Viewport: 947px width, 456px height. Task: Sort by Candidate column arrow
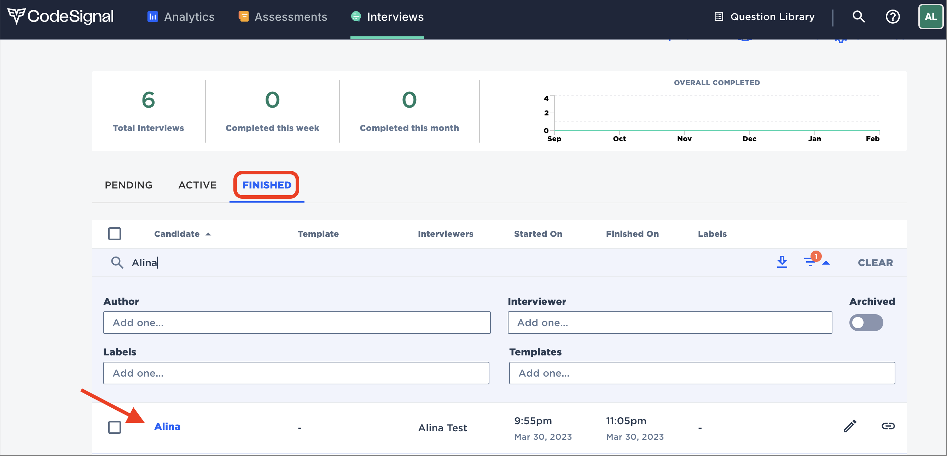point(208,234)
